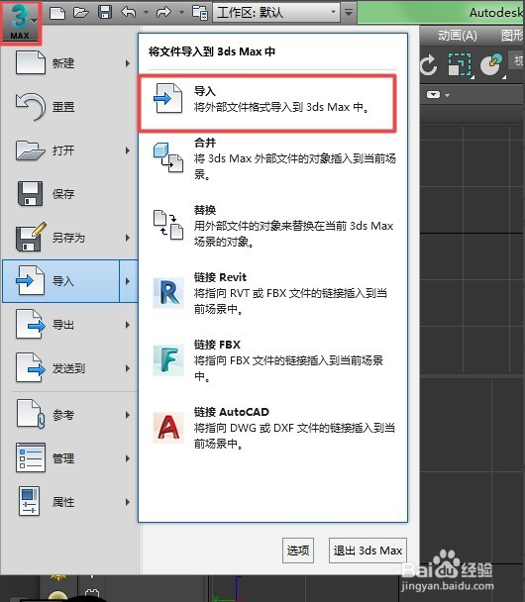Open the 动画(A) menu
This screenshot has width=525, height=602.
pyautogui.click(x=458, y=36)
